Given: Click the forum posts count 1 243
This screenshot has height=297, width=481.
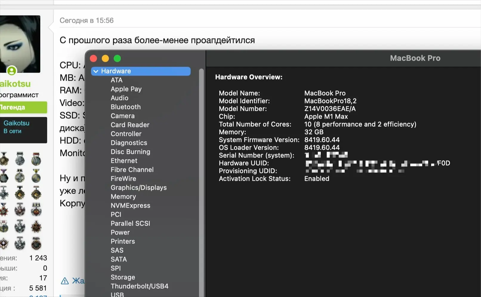Looking at the screenshot, I should 38,258.
